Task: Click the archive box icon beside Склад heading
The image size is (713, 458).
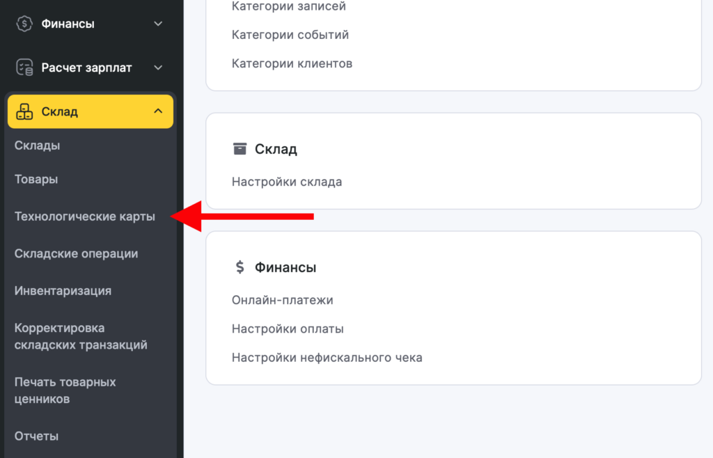Action: [x=240, y=149]
